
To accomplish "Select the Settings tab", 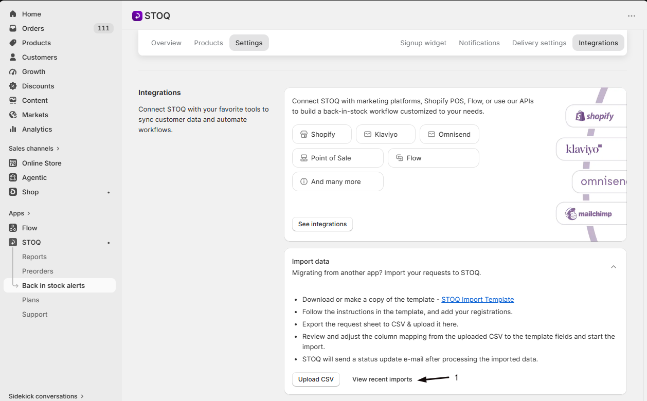I will (x=249, y=43).
